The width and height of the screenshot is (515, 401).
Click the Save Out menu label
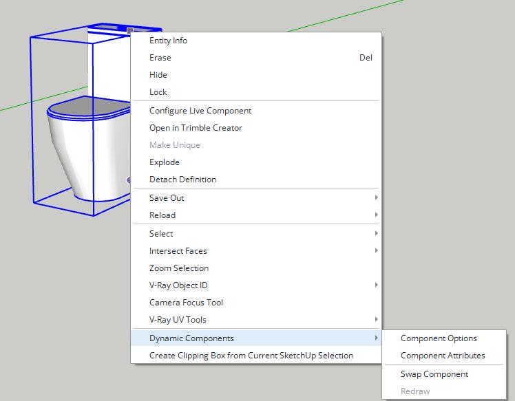167,198
